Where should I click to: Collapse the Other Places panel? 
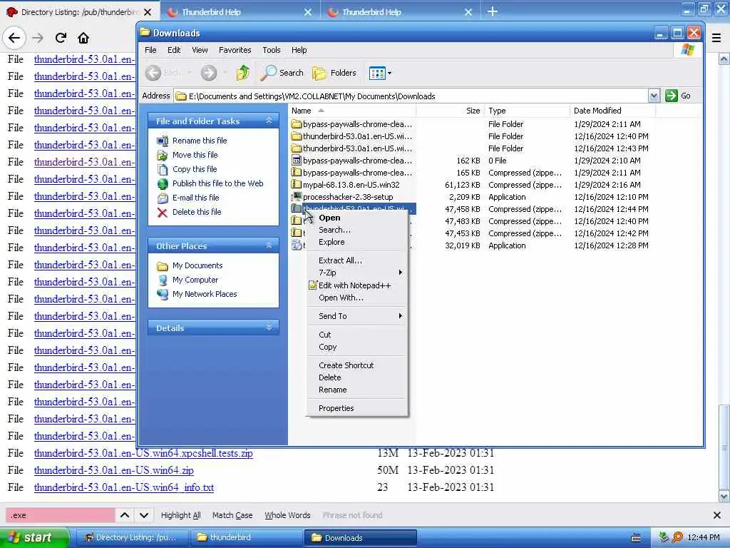pyautogui.click(x=269, y=245)
